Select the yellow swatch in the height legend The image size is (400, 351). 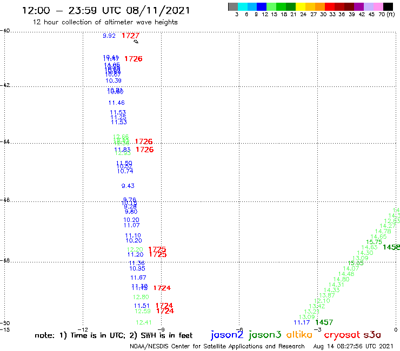click(301, 6)
